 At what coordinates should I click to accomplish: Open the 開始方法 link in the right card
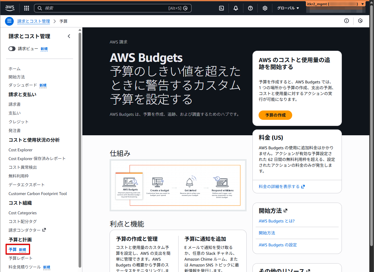tap(267, 233)
